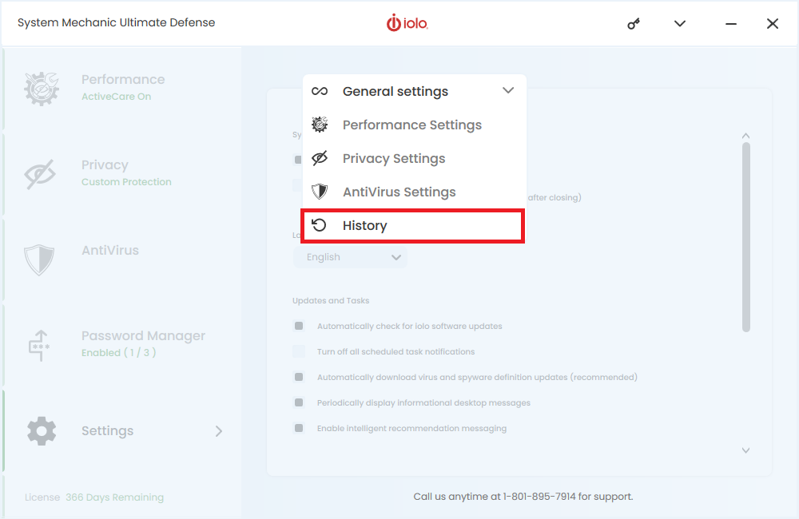Open History from the settings dropdown
The image size is (799, 519).
[413, 226]
